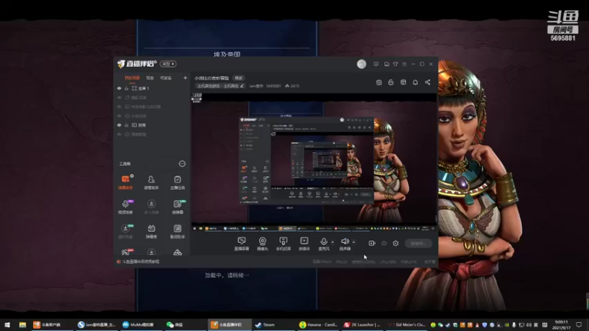Viewport: 589px width, 331px height.
Task: Open the lyrics assistant tool
Action: click(177, 231)
